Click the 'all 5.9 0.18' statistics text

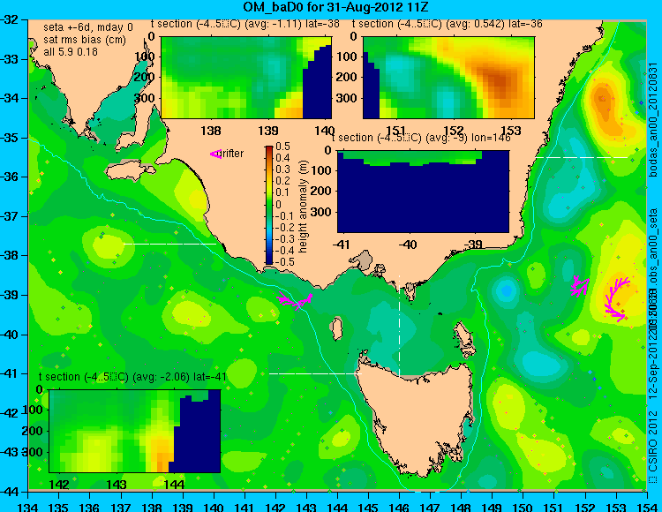(71, 52)
